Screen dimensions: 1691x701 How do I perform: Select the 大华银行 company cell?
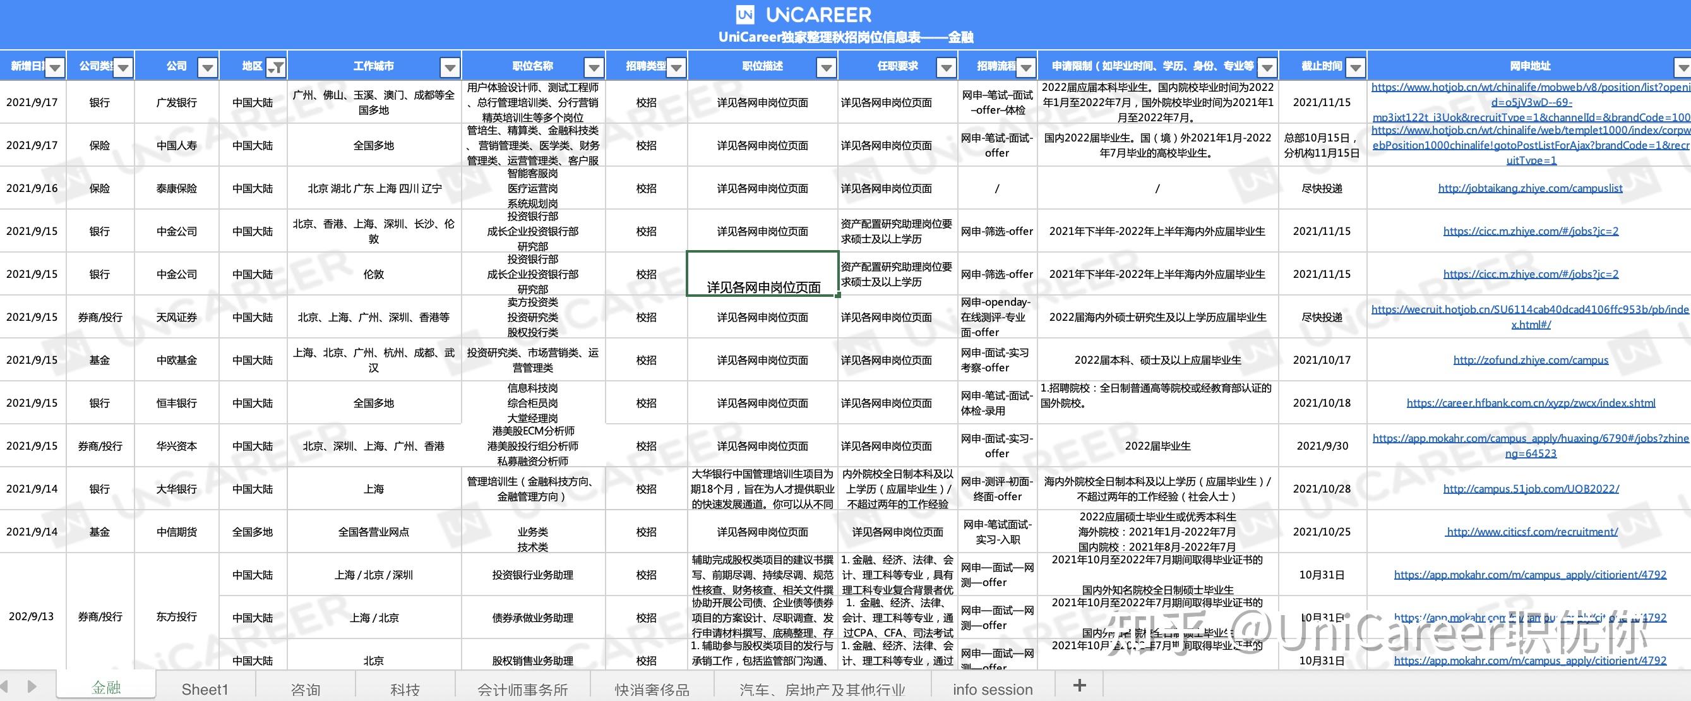pos(177,489)
